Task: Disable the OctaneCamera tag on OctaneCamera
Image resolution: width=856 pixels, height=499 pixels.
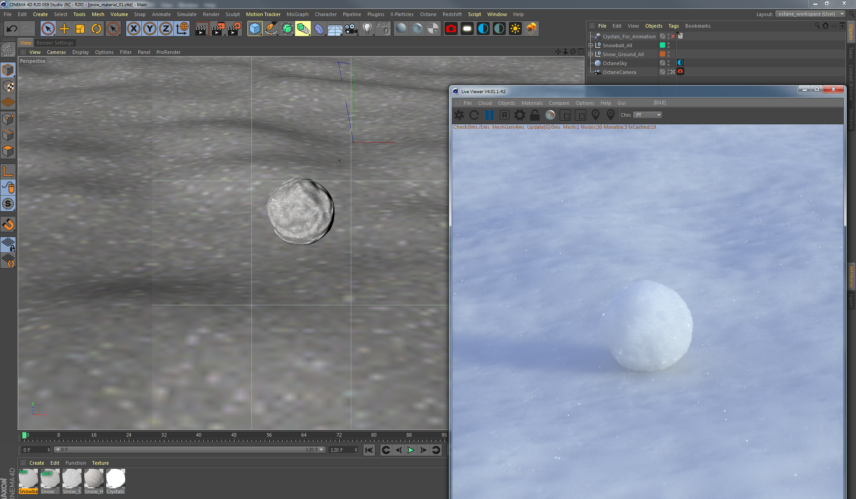Action: click(x=680, y=72)
